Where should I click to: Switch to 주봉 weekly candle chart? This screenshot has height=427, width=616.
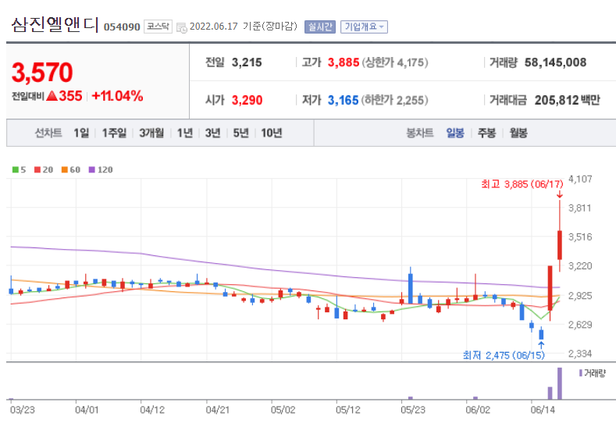(x=486, y=133)
